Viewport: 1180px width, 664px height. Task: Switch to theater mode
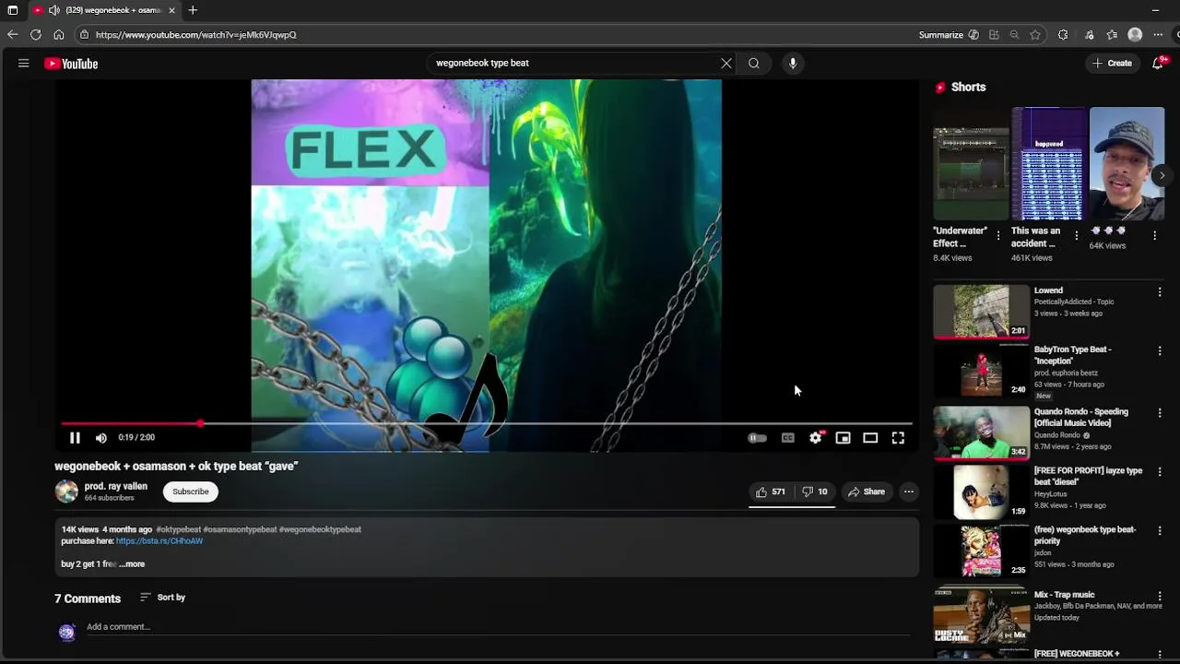[x=870, y=438]
